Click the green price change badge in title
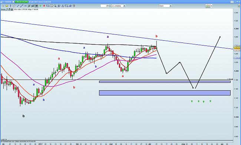The image size is (241, 145). coord(22,2)
